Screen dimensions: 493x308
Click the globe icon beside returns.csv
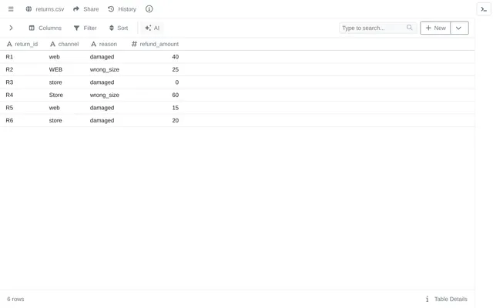pyautogui.click(x=29, y=9)
